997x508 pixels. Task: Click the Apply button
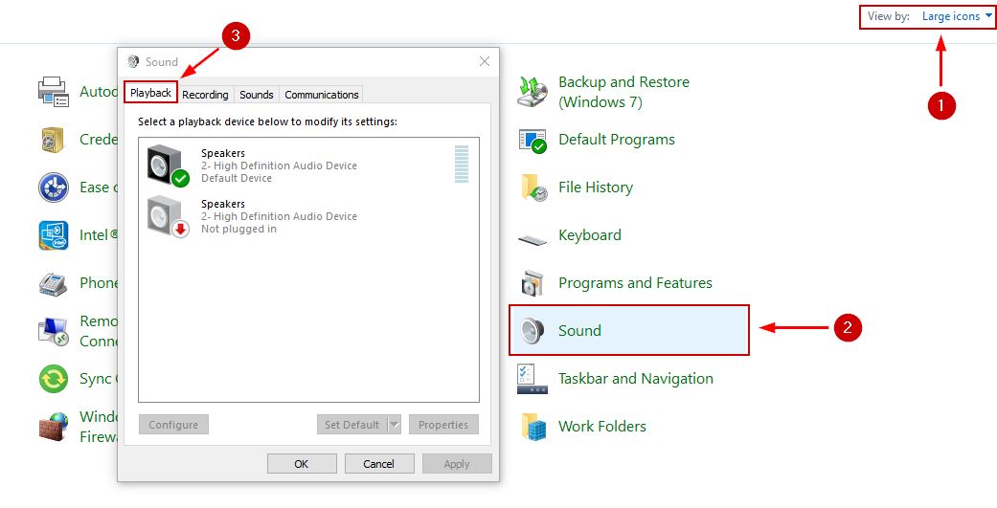pyautogui.click(x=457, y=464)
